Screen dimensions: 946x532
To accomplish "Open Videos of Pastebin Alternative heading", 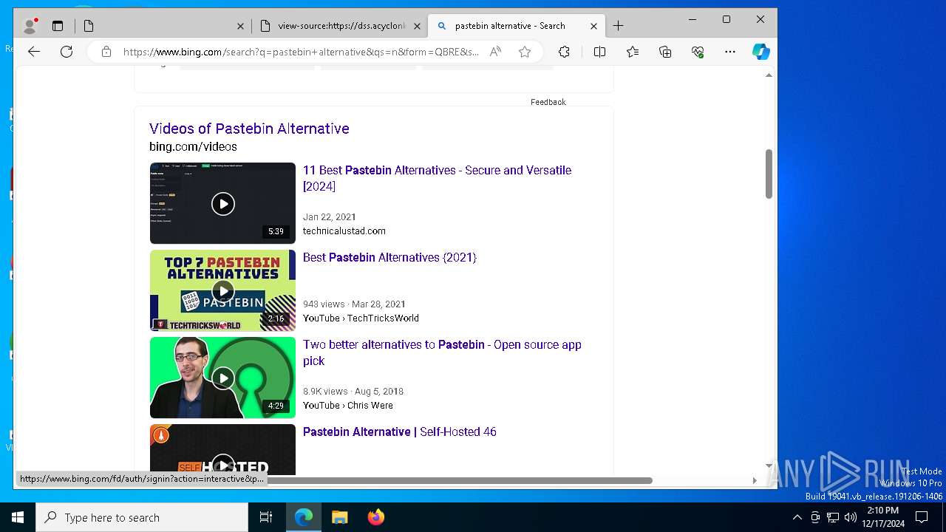I will (x=249, y=129).
